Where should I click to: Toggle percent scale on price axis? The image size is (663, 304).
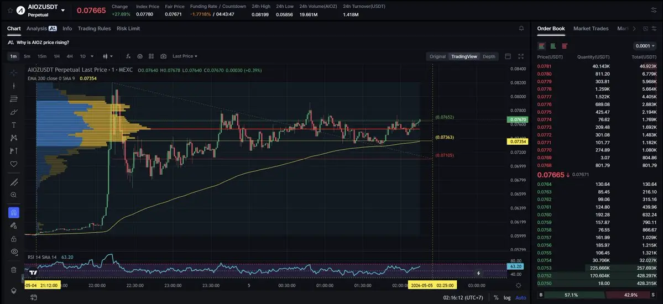496,298
